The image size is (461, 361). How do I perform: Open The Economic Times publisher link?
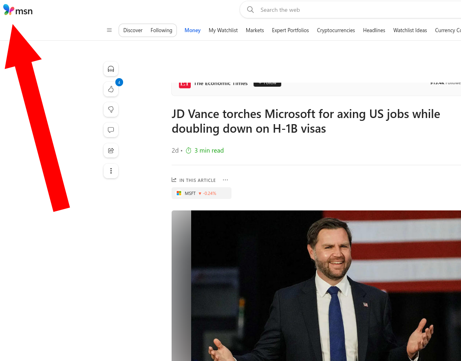221,84
